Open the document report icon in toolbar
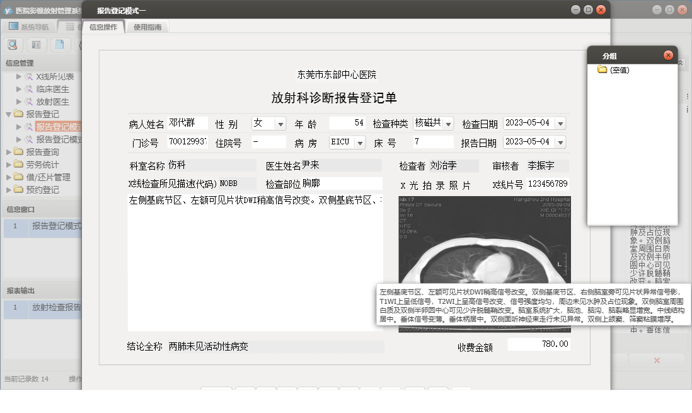Image resolution: width=692 pixels, height=413 pixels. (59, 44)
